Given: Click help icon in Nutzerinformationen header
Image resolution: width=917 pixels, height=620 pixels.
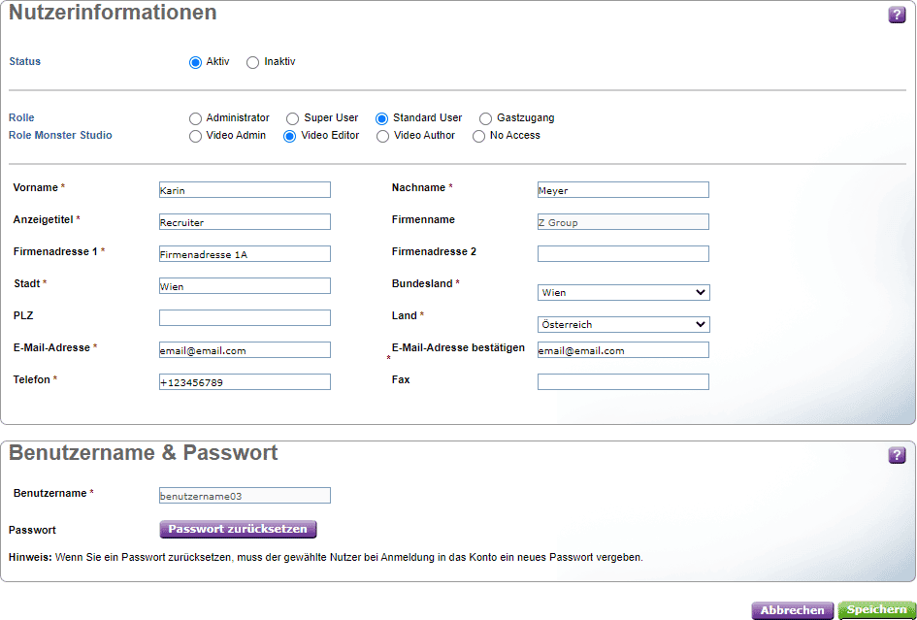Looking at the screenshot, I should pyautogui.click(x=897, y=15).
